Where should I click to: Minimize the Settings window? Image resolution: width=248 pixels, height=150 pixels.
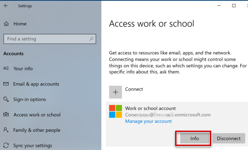coord(219,6)
